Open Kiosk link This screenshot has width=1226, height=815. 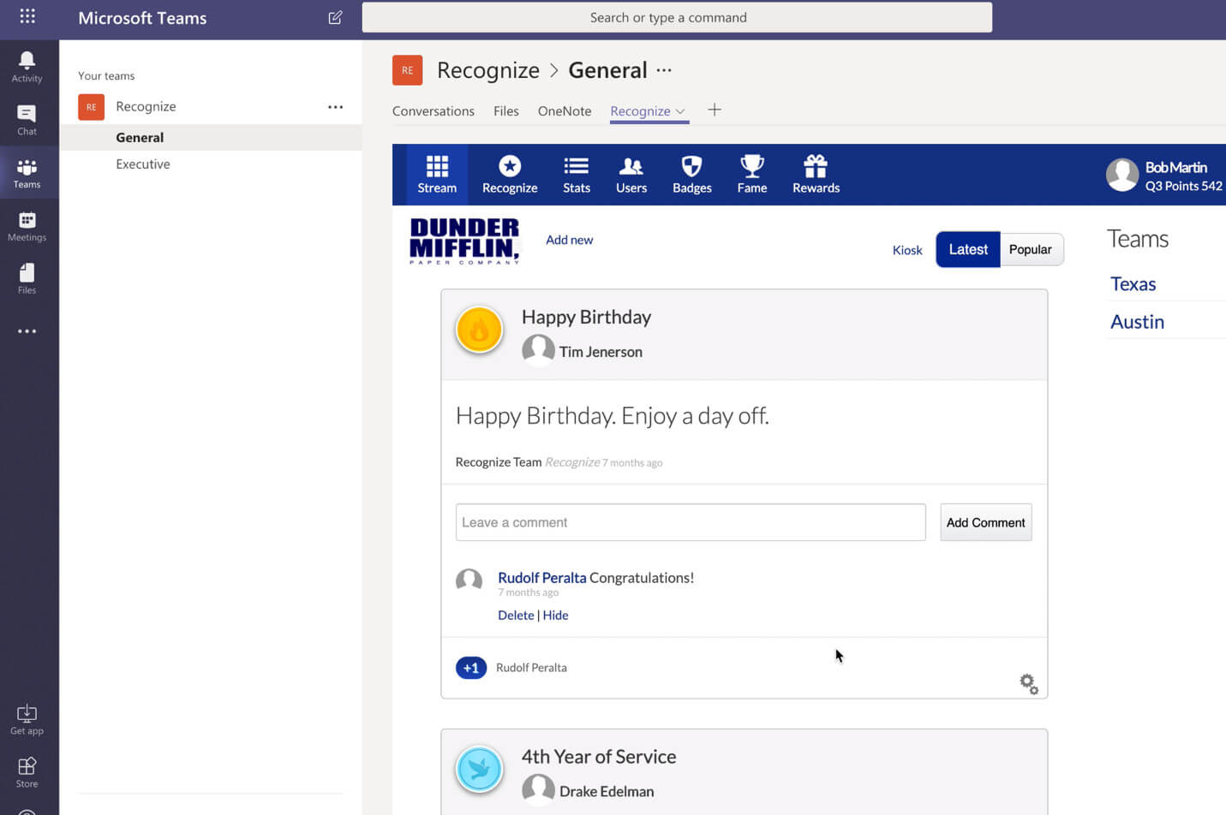click(x=907, y=250)
